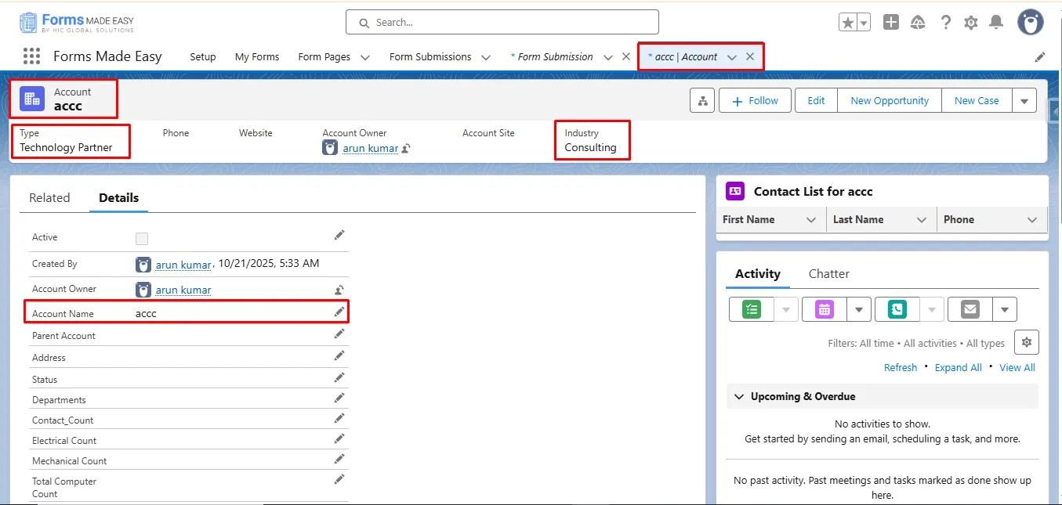Switch to the Details tab
1062x505 pixels.
[x=118, y=197]
